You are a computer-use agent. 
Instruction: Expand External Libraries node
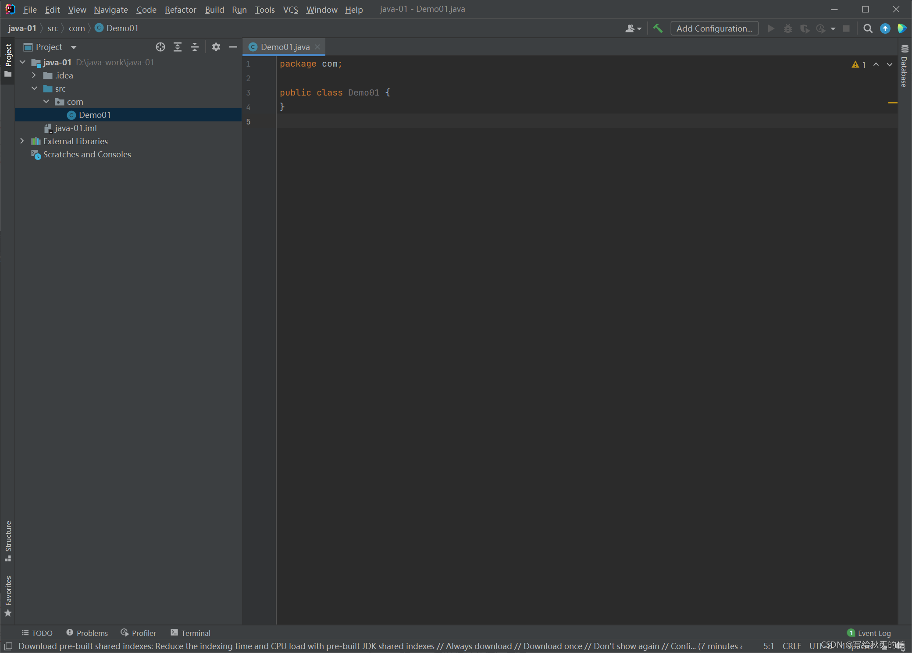(22, 141)
